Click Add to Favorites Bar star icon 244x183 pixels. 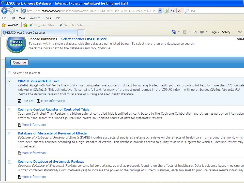(25, 25)
